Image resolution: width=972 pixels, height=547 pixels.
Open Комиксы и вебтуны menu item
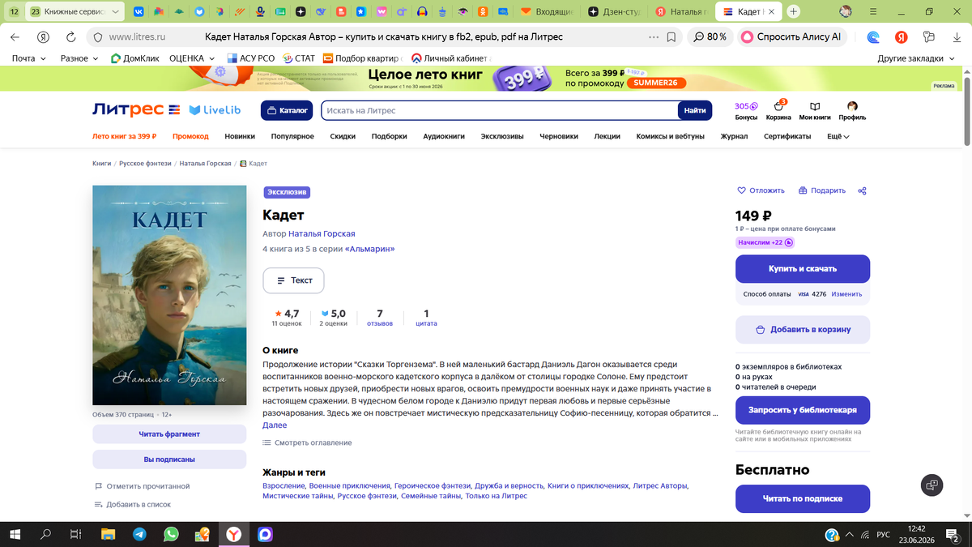(x=670, y=136)
